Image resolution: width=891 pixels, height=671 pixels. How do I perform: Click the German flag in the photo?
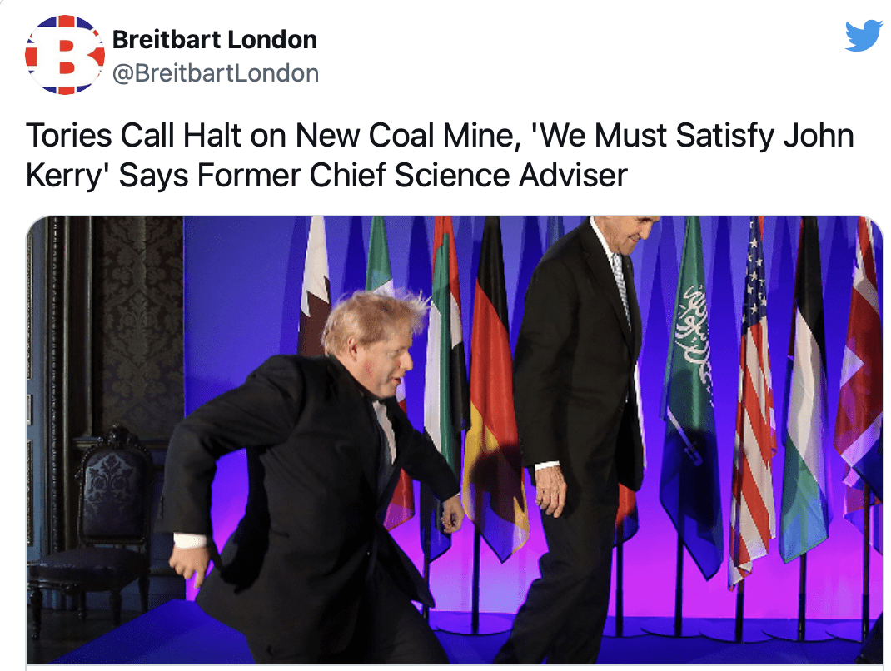[493, 392]
